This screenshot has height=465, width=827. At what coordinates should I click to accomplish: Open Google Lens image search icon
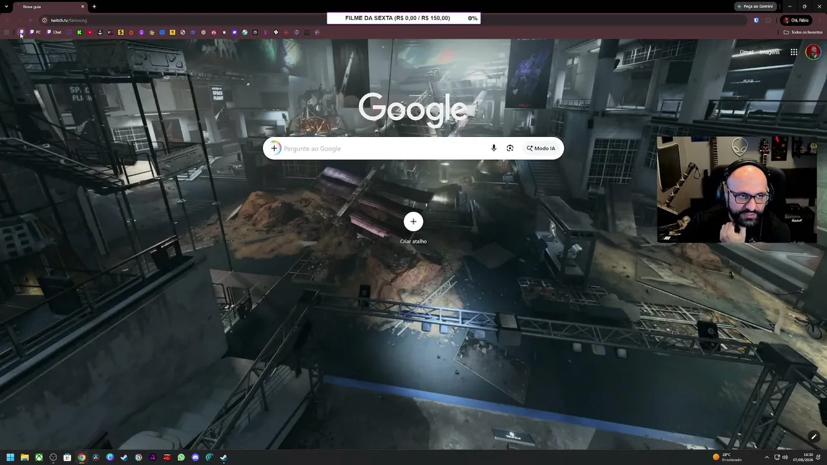[x=510, y=149]
